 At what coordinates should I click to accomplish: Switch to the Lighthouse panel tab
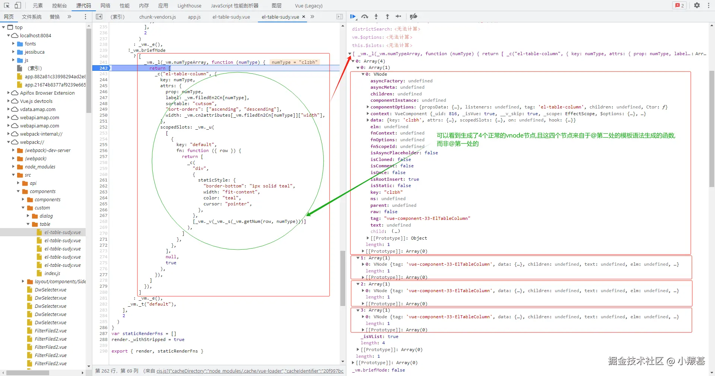tap(189, 6)
